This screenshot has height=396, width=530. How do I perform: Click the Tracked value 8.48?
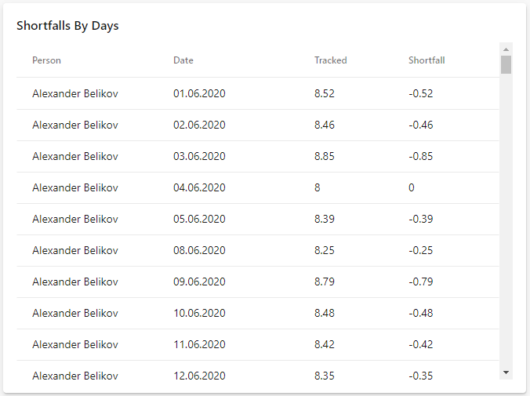(x=324, y=313)
